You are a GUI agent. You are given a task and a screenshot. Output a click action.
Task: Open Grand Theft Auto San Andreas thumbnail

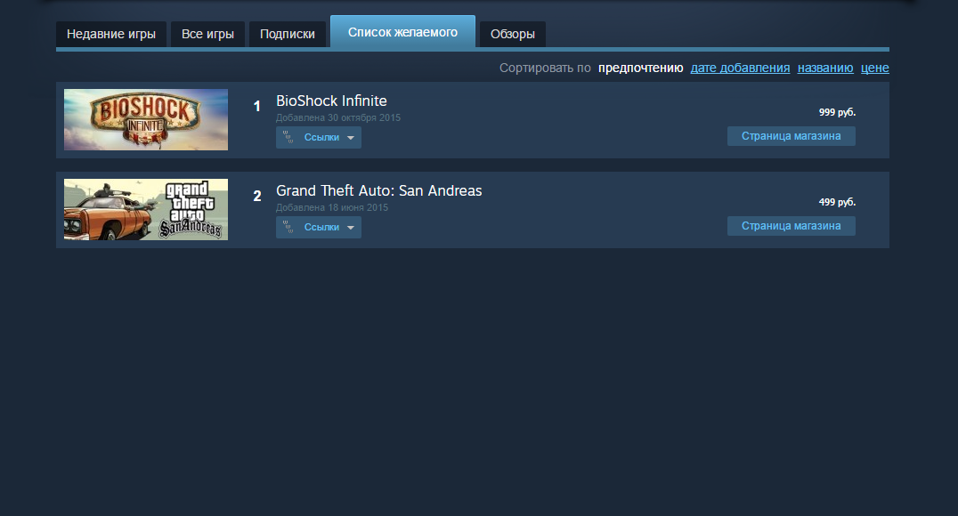click(146, 209)
